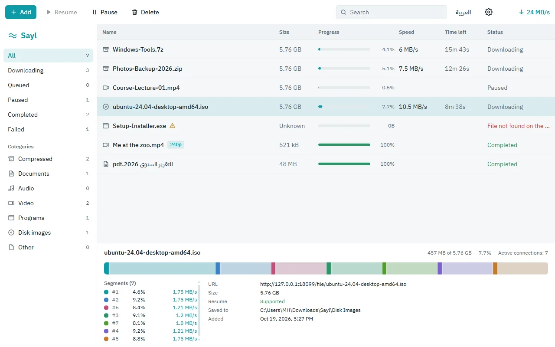Click the video icon for Course-Lecture-01.mp4
The image size is (555, 347).
(106, 88)
